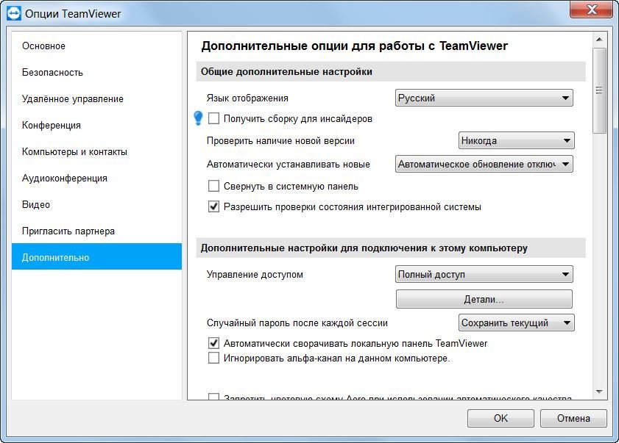Screen dimensions: 619x443
Task: Toggle 'Свернуть в системную панель' checkbox
Action: point(214,186)
